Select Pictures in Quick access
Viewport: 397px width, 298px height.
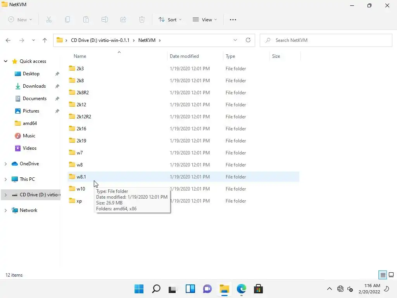pos(31,111)
